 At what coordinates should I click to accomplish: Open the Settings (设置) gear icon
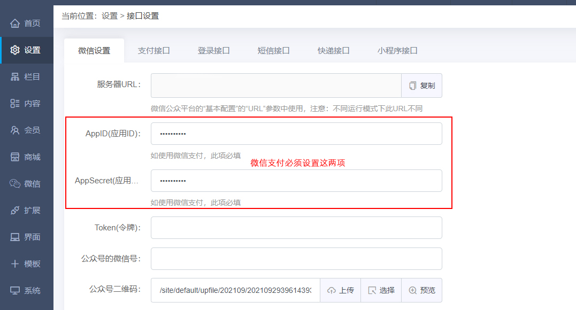coord(15,50)
